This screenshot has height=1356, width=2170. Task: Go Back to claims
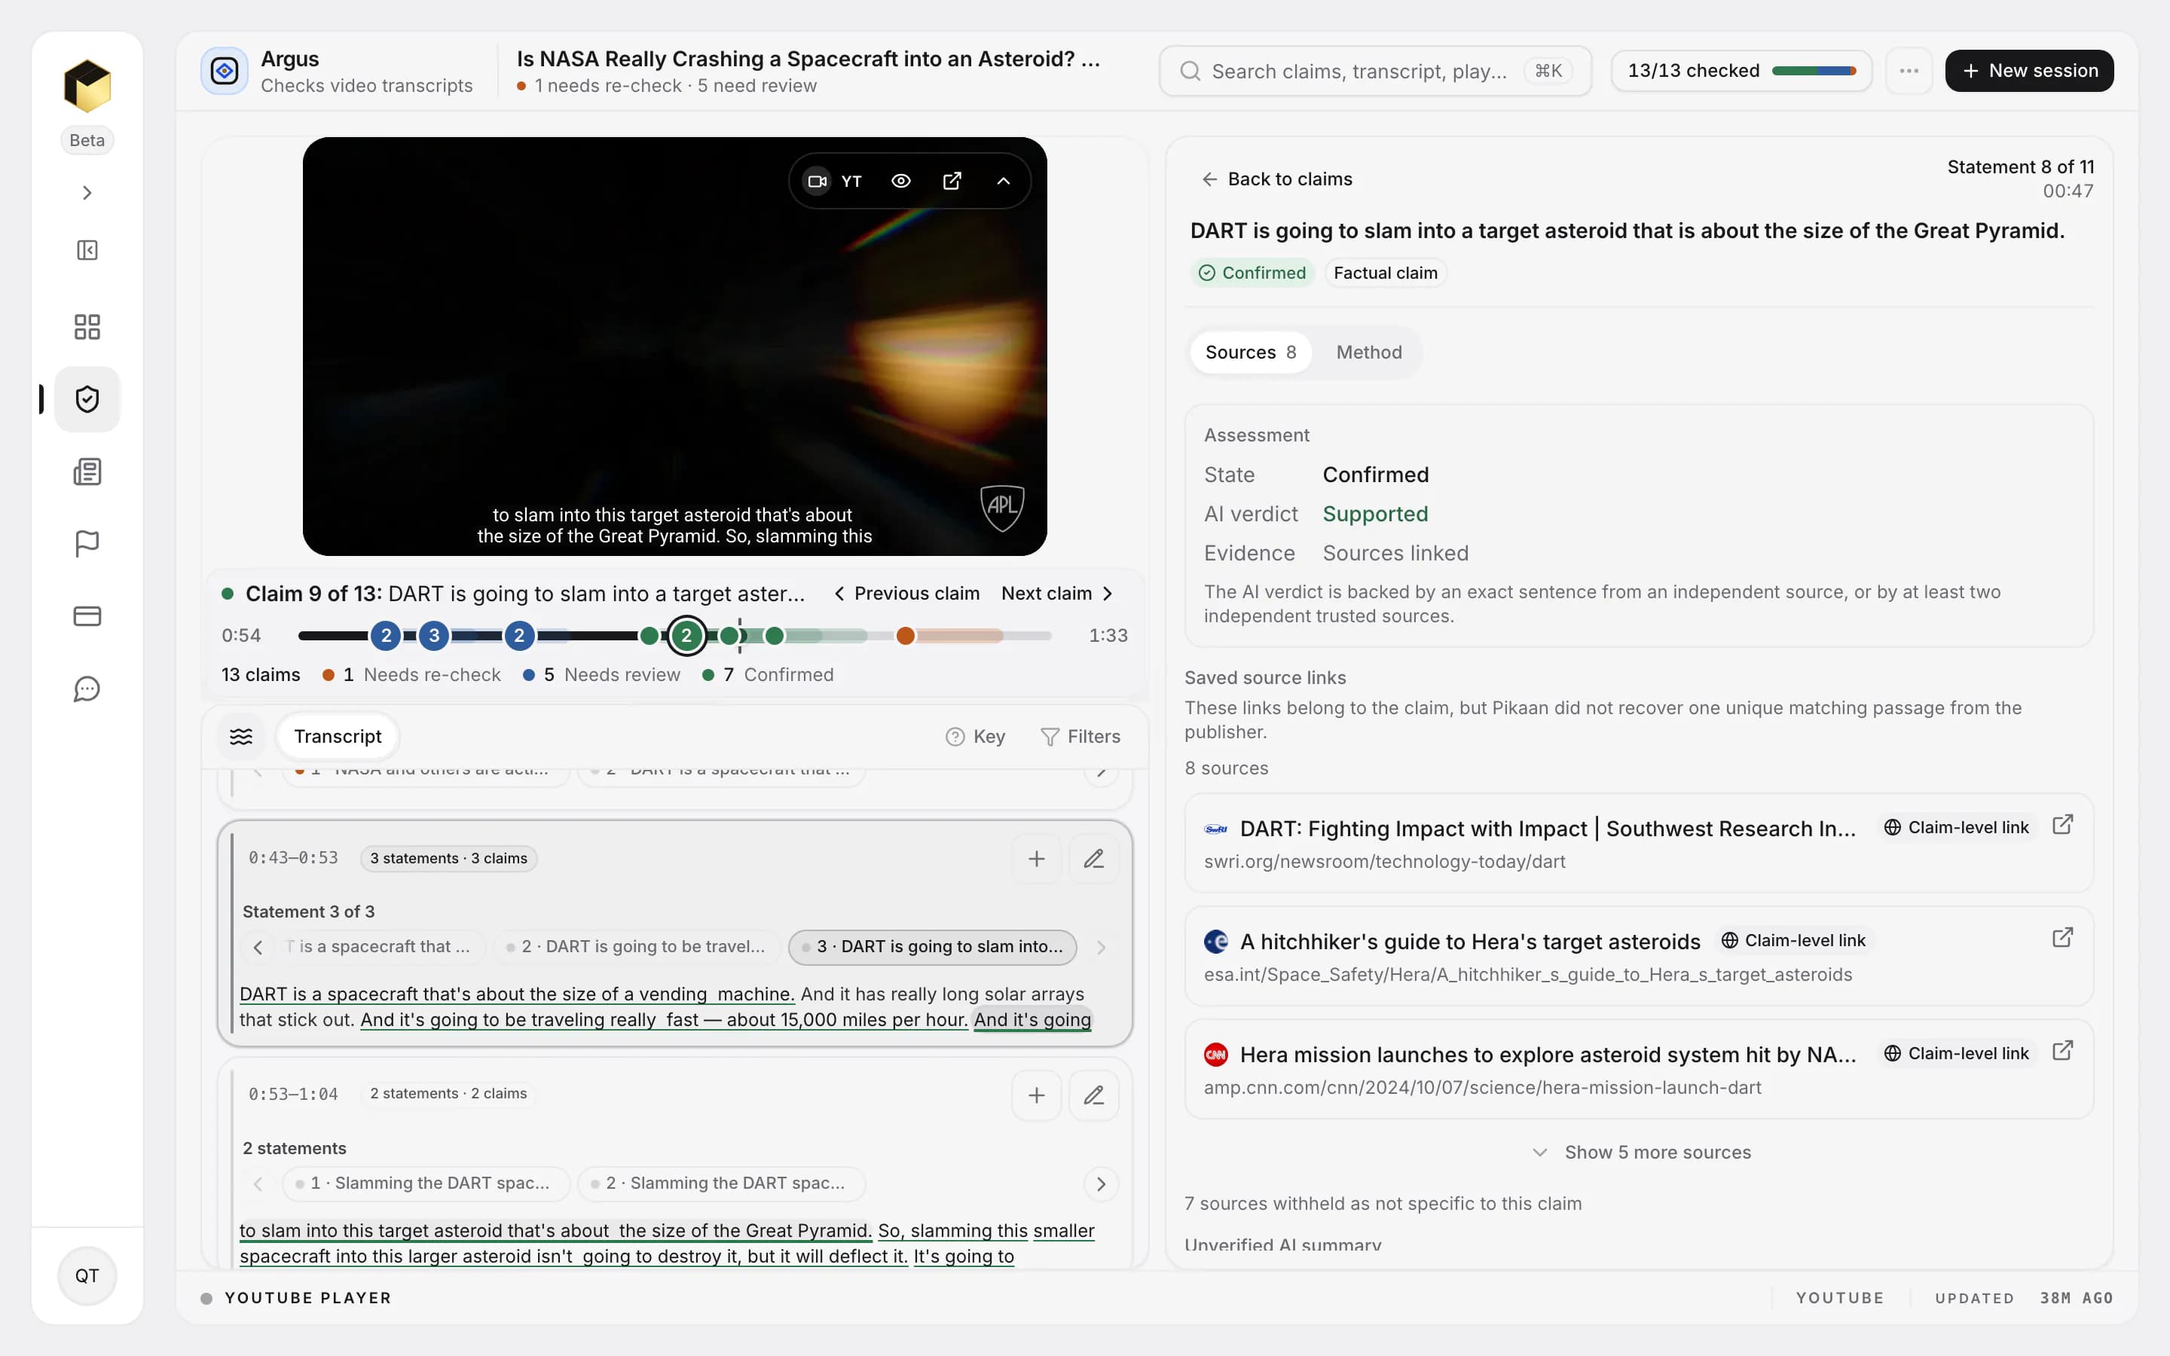click(x=1276, y=179)
